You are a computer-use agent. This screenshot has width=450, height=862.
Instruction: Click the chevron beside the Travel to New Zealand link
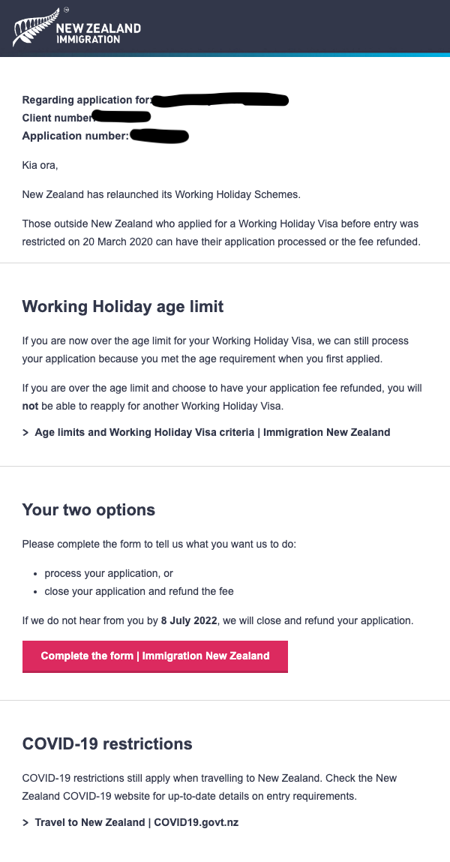coord(25,823)
